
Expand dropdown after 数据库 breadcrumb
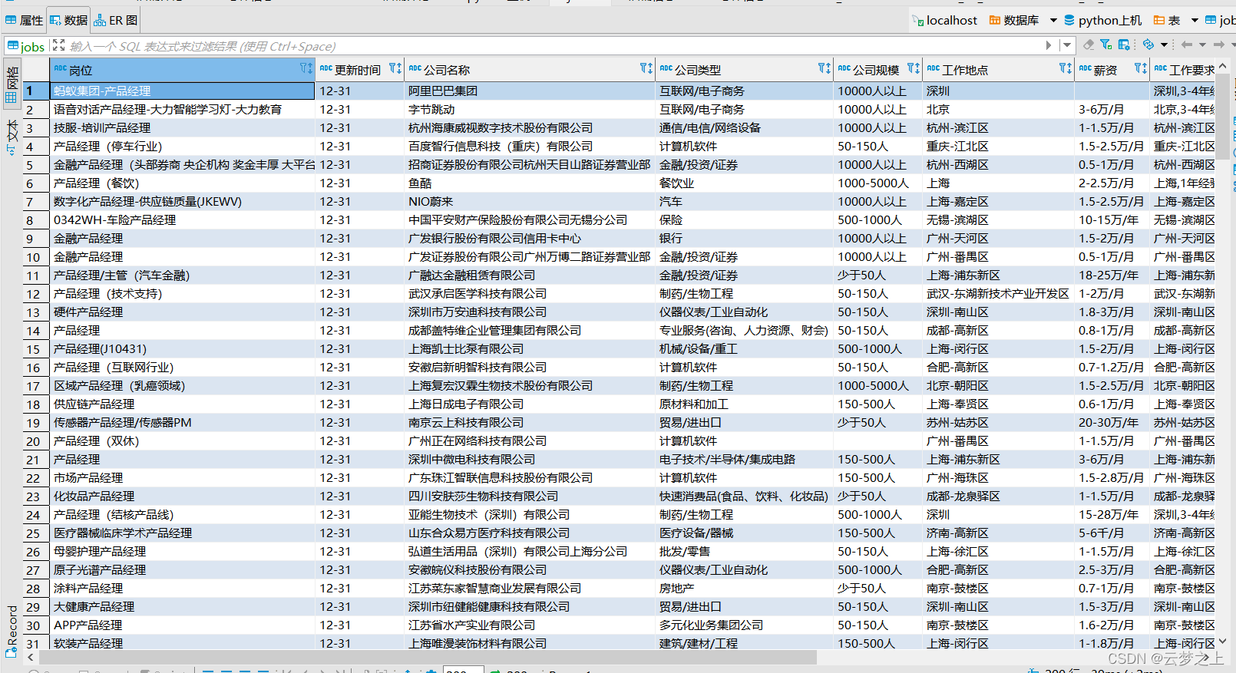[x=1053, y=21]
